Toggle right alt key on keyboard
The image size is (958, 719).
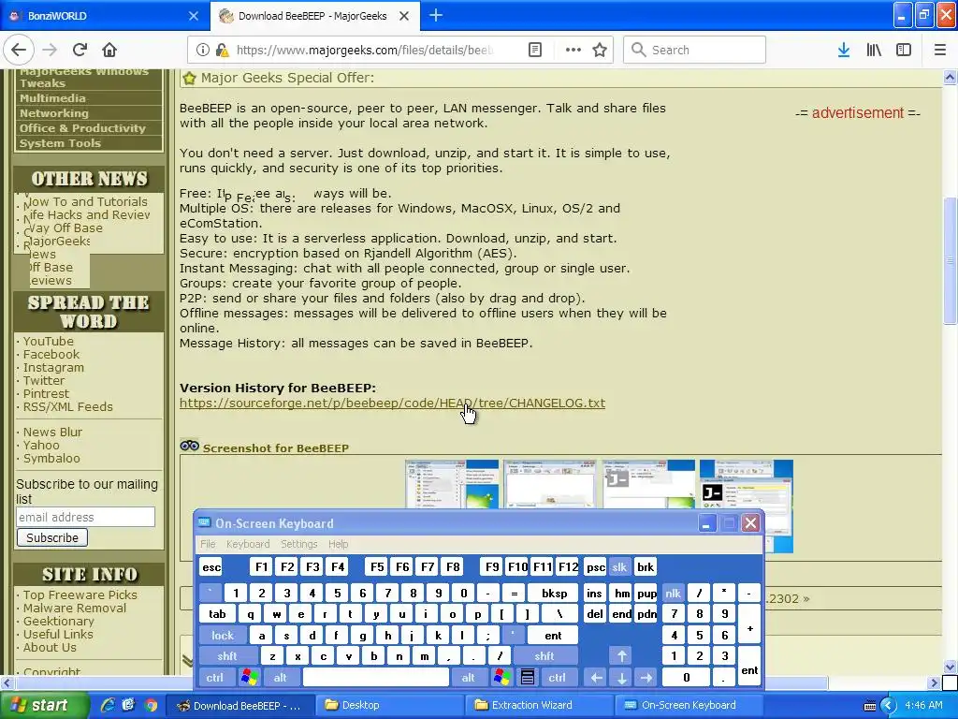point(468,678)
